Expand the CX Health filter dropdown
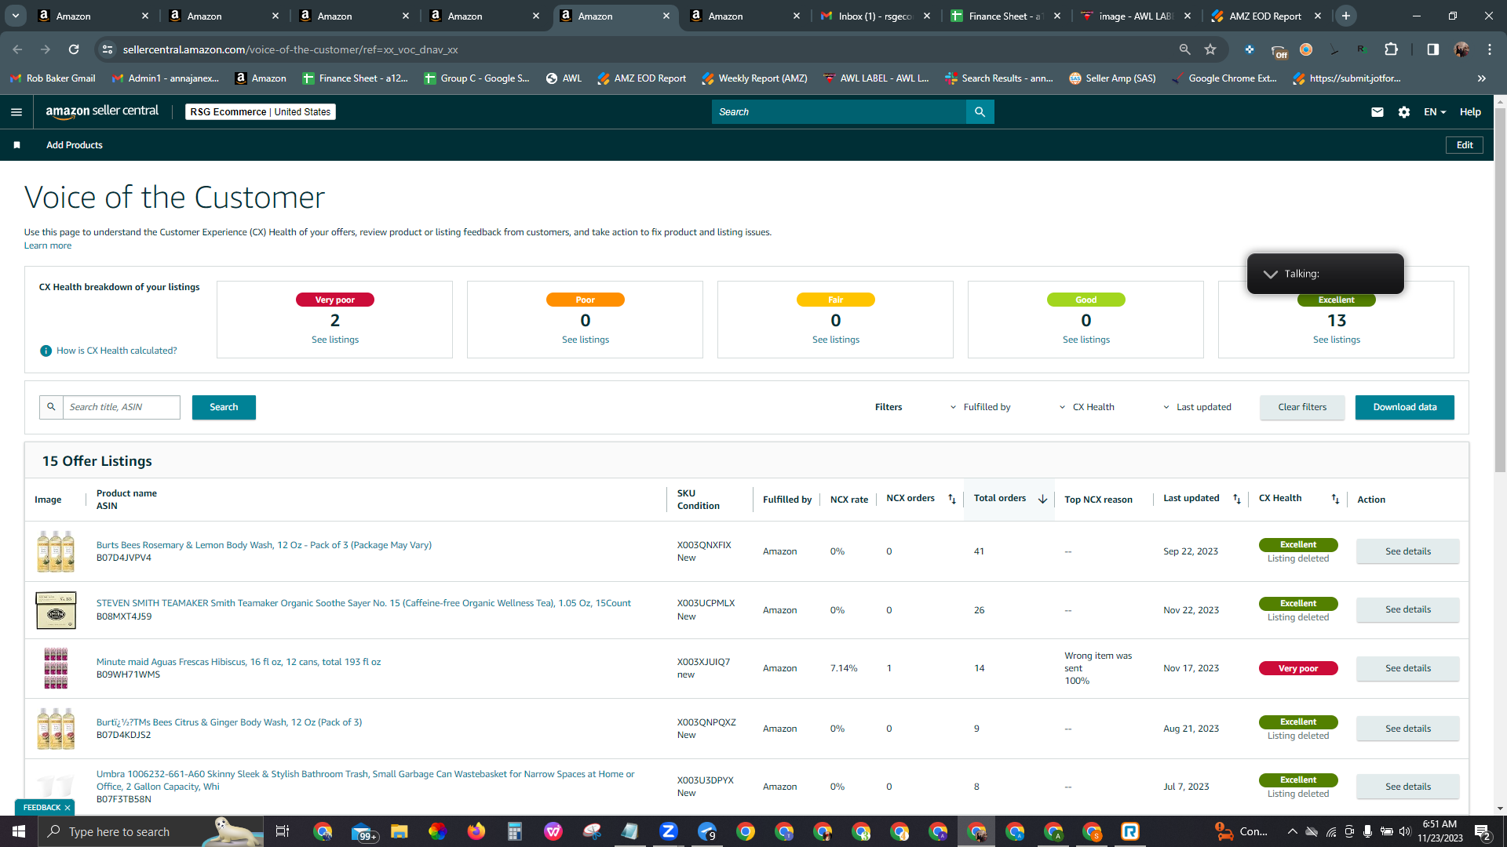This screenshot has height=847, width=1507. (1087, 407)
